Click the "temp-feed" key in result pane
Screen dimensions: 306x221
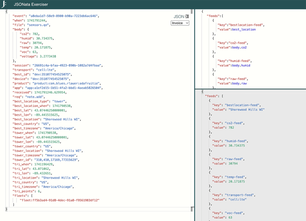[x=234, y=177]
